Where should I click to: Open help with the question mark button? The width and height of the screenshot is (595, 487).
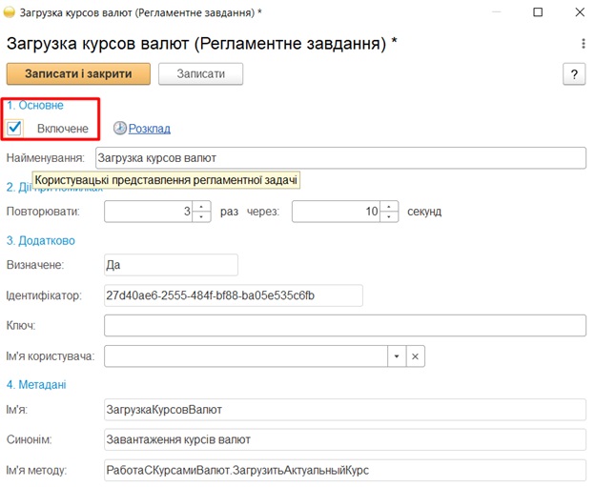[x=574, y=74]
